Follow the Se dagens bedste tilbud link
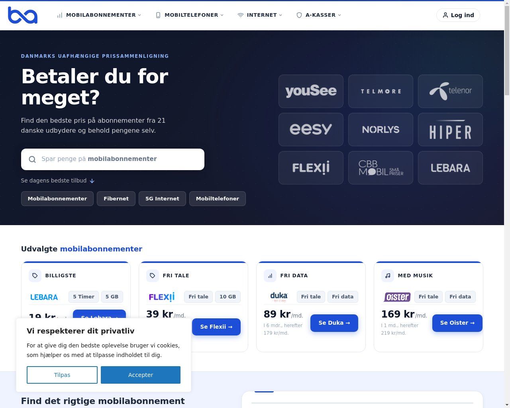 click(x=58, y=181)
